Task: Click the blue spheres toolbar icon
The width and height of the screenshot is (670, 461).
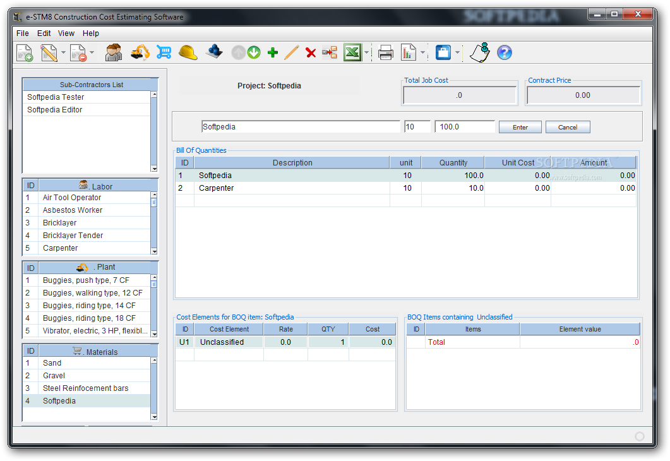Action: tap(214, 52)
